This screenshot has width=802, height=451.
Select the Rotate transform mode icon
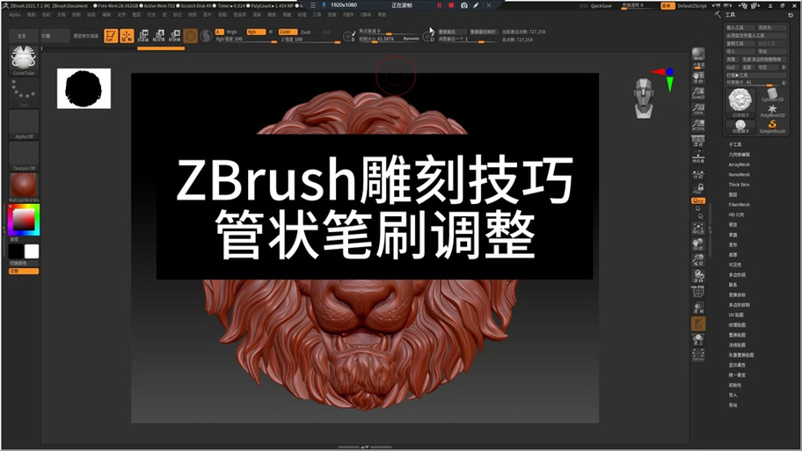(174, 36)
